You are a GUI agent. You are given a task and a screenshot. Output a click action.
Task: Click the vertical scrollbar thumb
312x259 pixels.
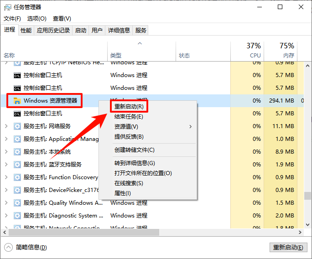coord(307,196)
